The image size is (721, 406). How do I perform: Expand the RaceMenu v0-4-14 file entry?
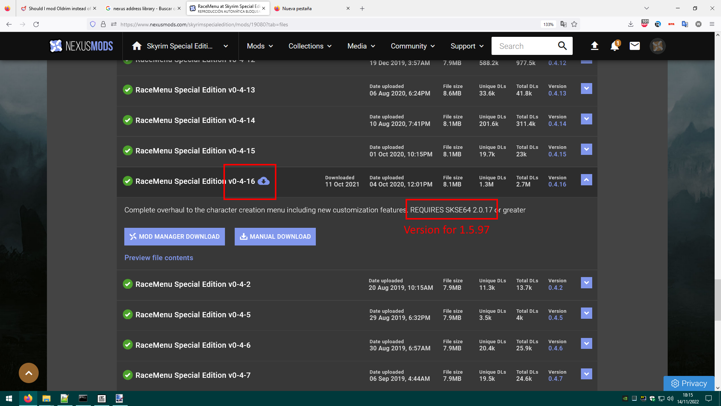[x=586, y=119]
